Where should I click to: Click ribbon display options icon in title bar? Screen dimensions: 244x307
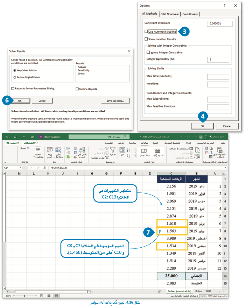coord(32,137)
